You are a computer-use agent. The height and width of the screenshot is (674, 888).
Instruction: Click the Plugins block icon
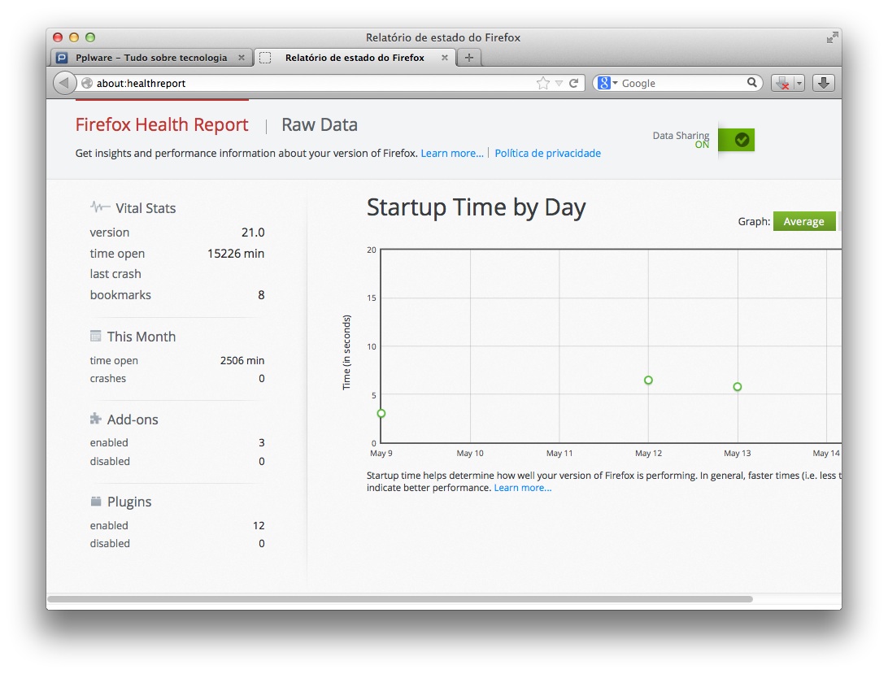coord(96,502)
